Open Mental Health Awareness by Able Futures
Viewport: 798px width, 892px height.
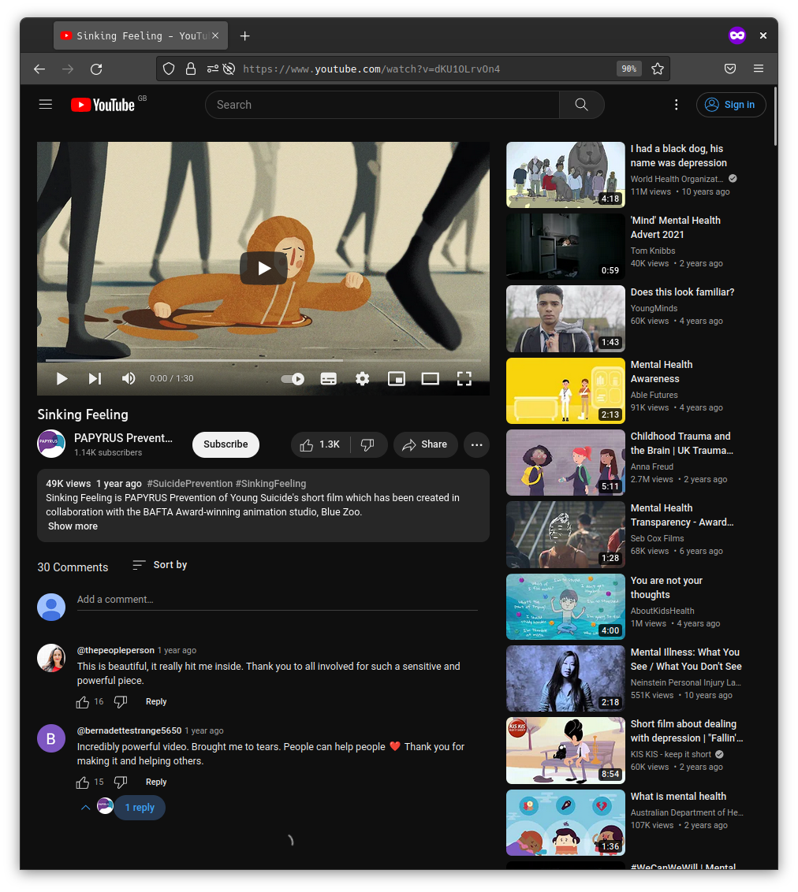tap(662, 371)
